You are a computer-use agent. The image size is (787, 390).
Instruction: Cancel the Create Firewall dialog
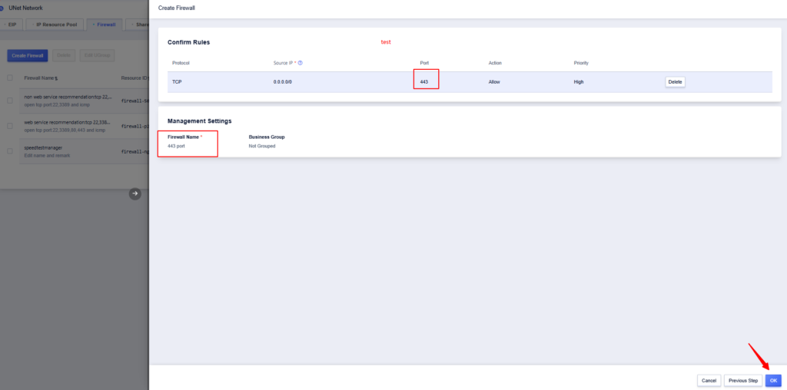(709, 381)
